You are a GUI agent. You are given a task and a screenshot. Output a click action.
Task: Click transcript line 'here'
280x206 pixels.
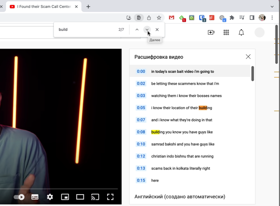coord(155,181)
